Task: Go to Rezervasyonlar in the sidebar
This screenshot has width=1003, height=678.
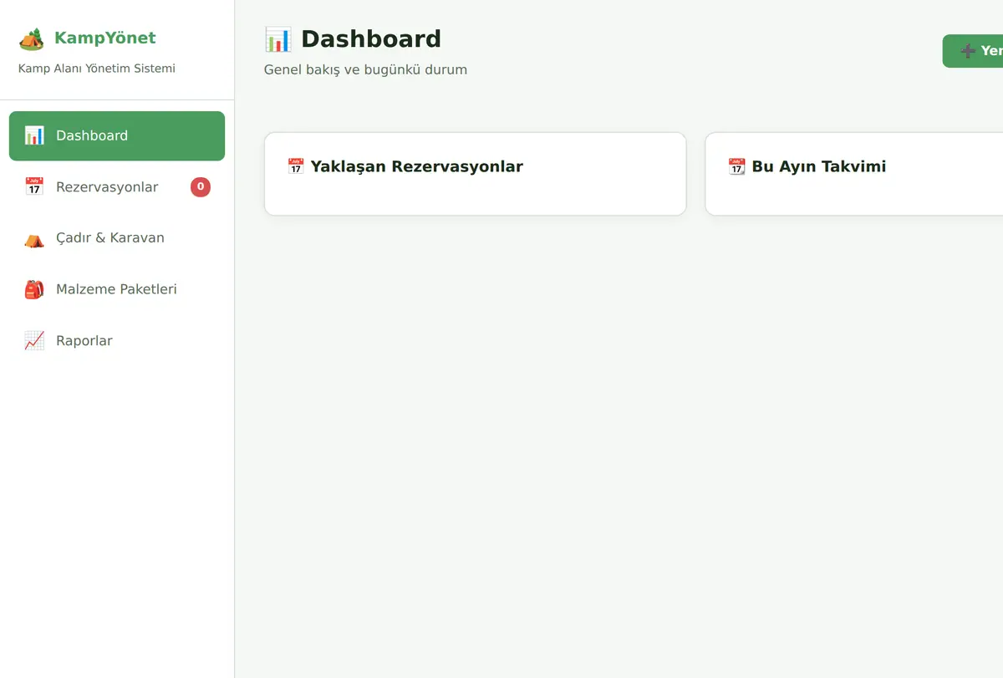Action: (x=117, y=186)
